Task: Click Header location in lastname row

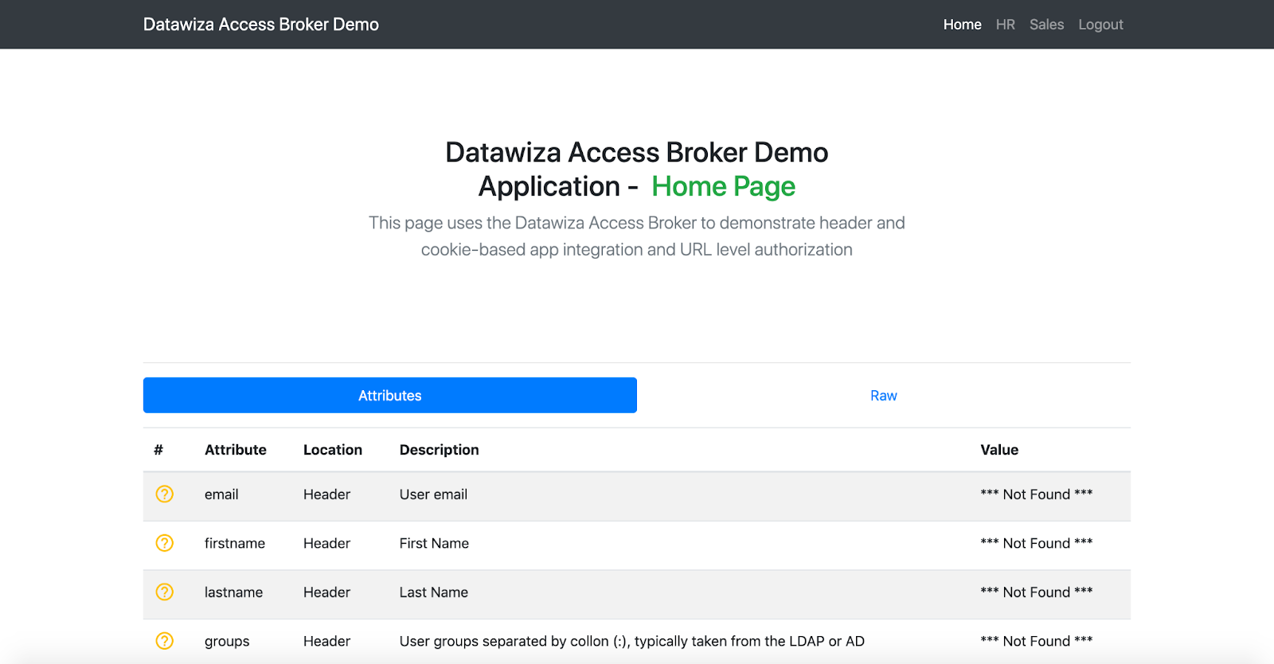Action: click(x=326, y=592)
